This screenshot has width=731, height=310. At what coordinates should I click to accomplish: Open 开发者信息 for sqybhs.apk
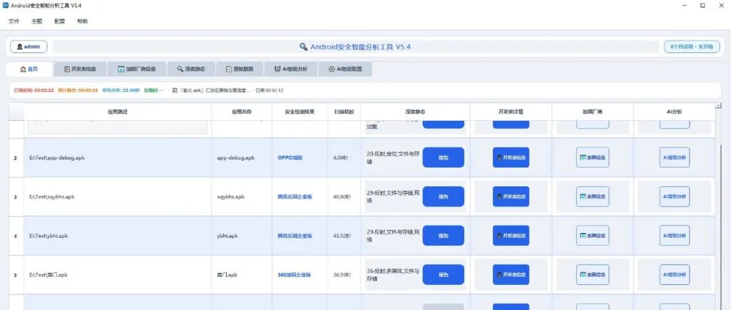(511, 197)
